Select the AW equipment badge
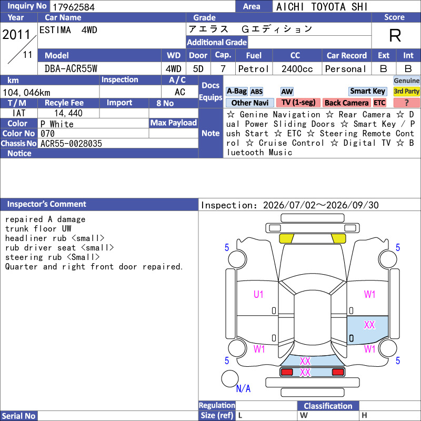This screenshot has height=421, width=421. [287, 92]
